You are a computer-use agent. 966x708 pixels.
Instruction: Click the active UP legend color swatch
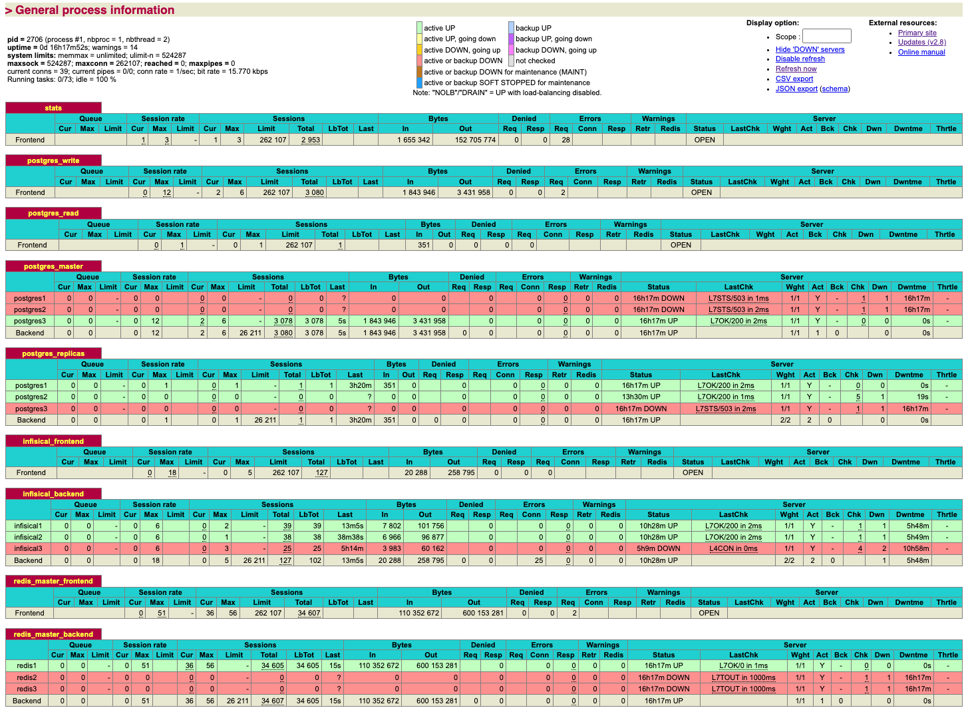(x=419, y=28)
